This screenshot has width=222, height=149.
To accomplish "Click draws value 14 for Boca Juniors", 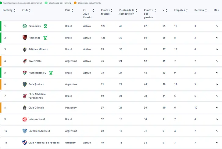I will tap(176, 84).
